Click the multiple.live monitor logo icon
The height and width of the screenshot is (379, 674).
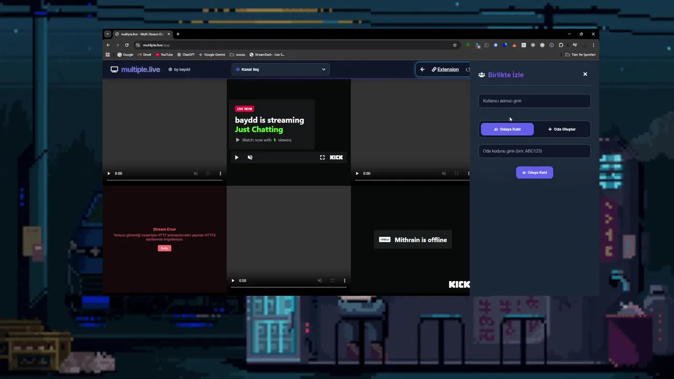coord(114,69)
